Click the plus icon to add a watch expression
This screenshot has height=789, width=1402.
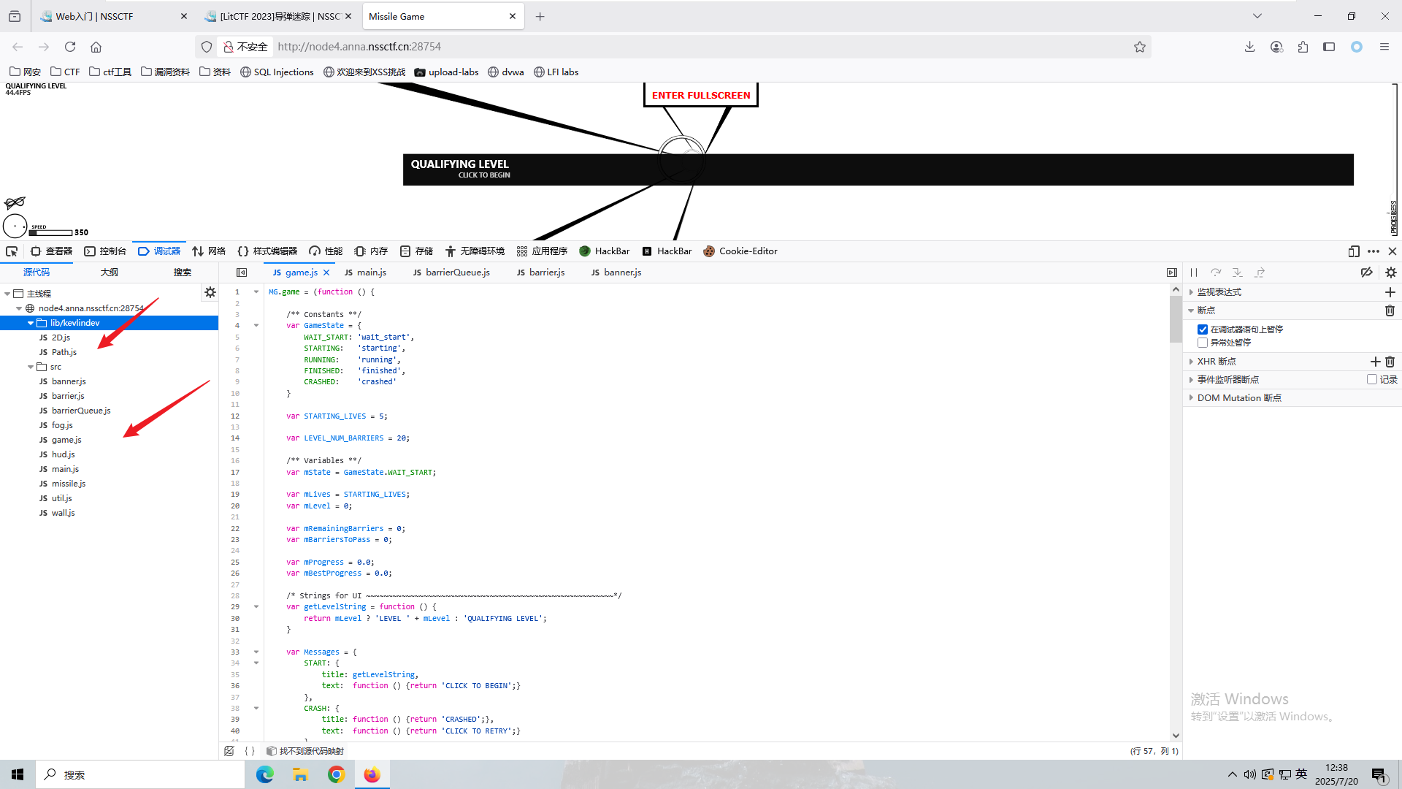tap(1390, 292)
